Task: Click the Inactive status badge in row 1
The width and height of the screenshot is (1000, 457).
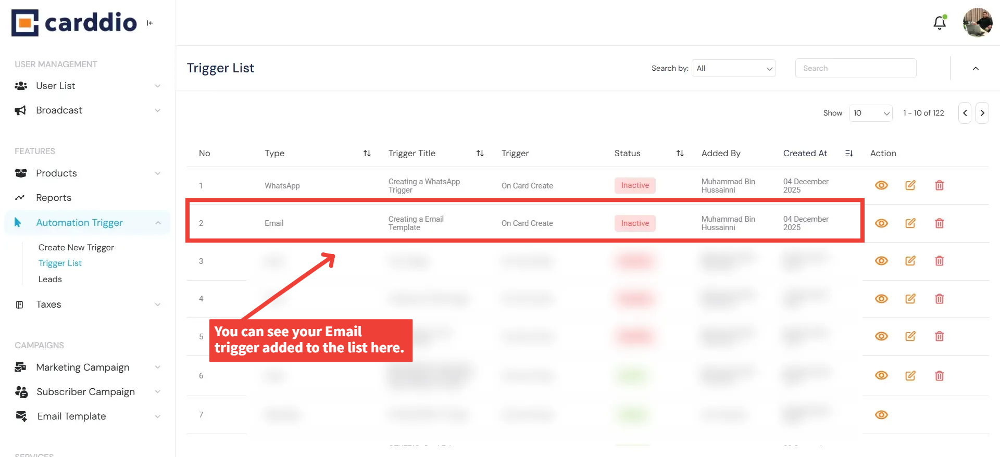Action: tap(635, 185)
